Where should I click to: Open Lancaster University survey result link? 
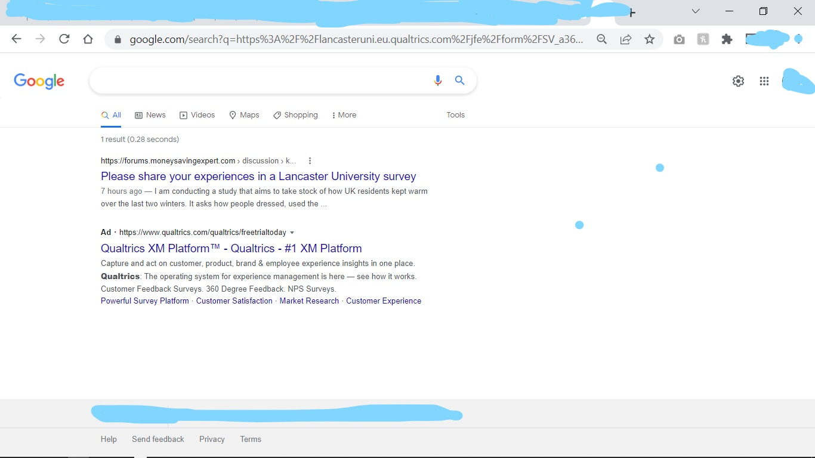point(258,177)
